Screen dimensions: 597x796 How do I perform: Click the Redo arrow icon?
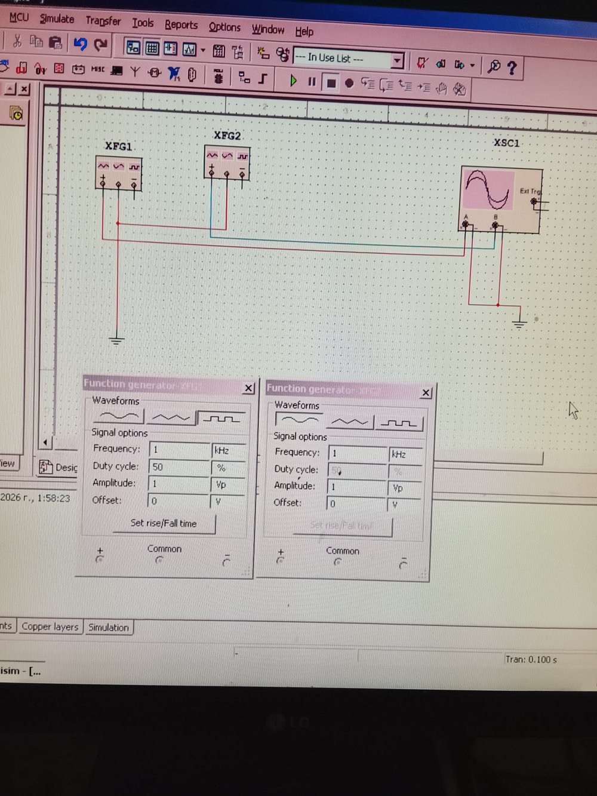[x=101, y=44]
